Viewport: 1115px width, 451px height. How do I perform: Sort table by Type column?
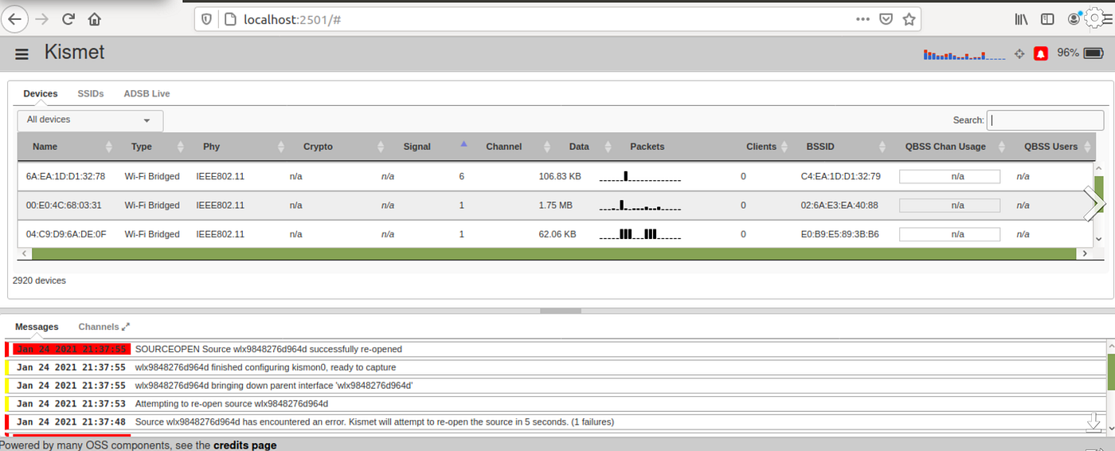153,147
